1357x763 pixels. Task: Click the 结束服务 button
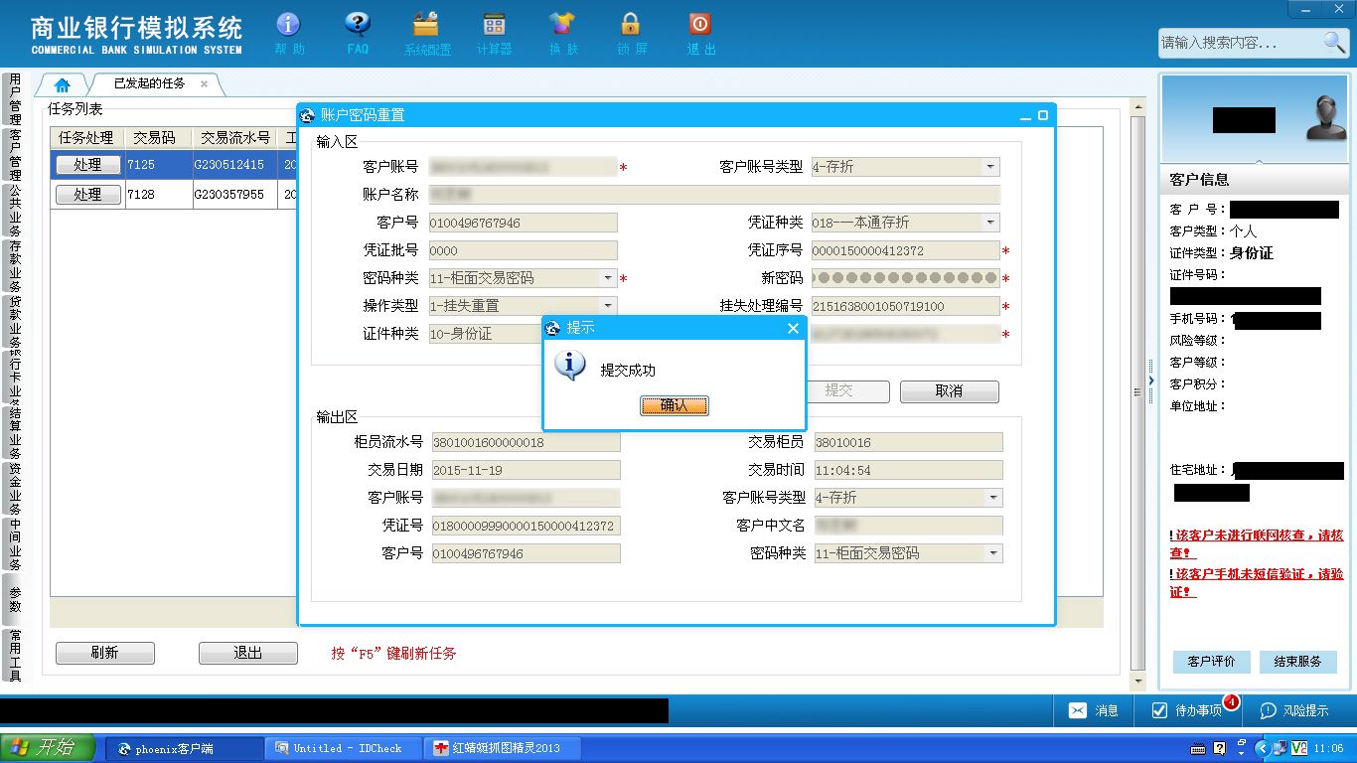point(1297,662)
